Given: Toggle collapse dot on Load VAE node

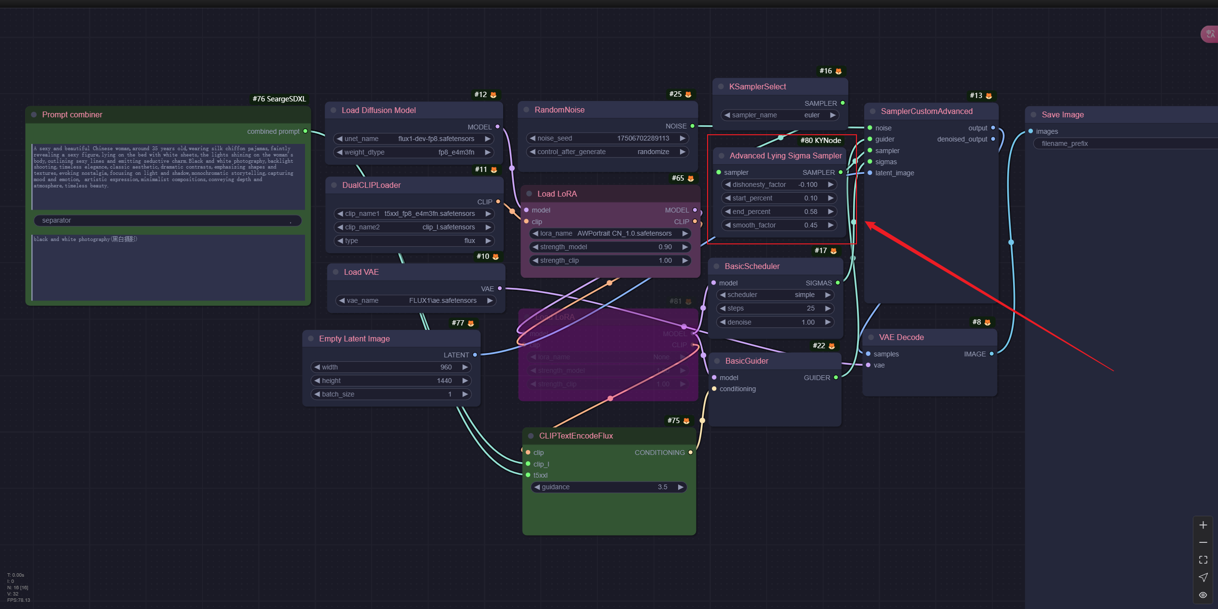Looking at the screenshot, I should pyautogui.click(x=335, y=272).
